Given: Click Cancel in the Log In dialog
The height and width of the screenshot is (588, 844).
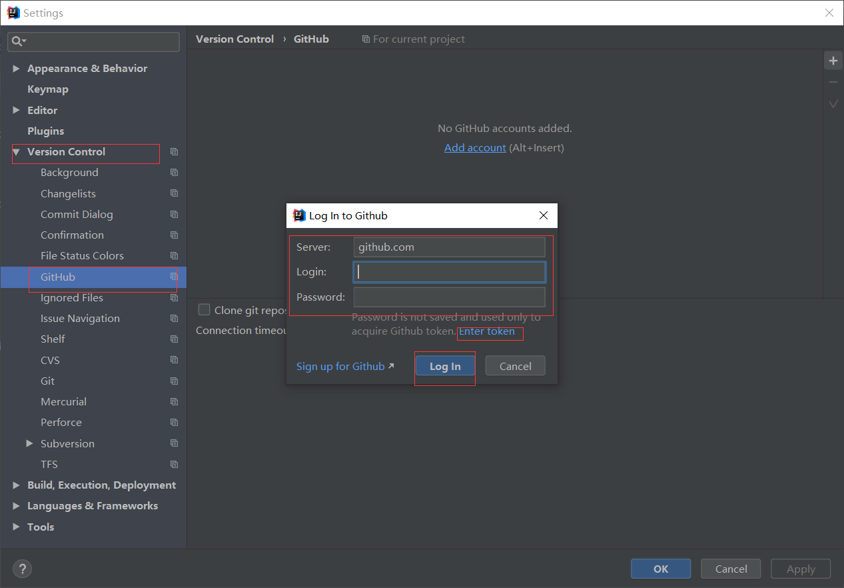Looking at the screenshot, I should pos(516,366).
